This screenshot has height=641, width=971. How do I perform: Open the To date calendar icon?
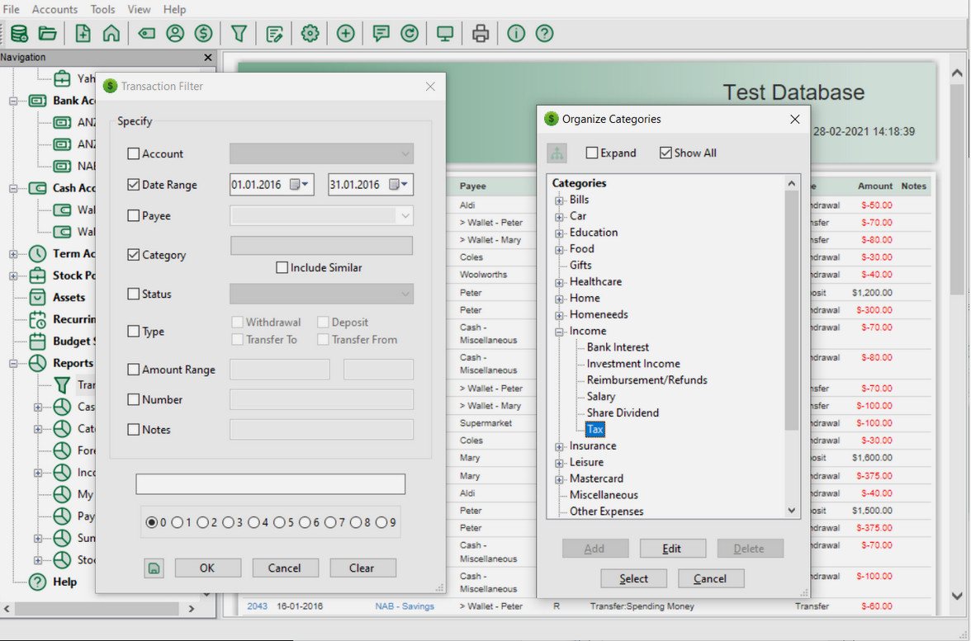point(398,185)
